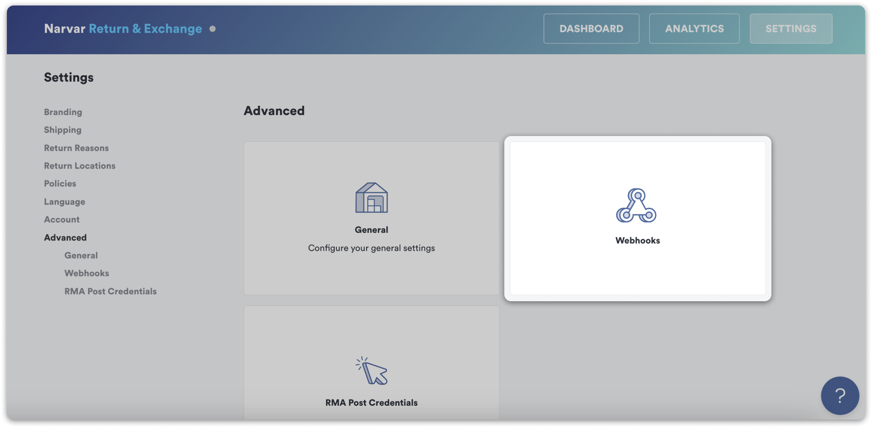Image resolution: width=872 pixels, height=428 pixels.
Task: Click the Advanced page heading
Action: (x=274, y=111)
